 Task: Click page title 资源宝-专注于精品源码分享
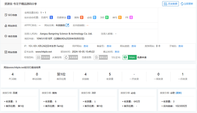point(21,4)
